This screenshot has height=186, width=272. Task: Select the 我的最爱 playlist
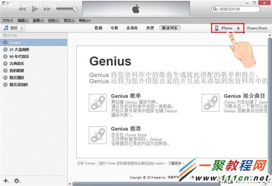coord(34,71)
